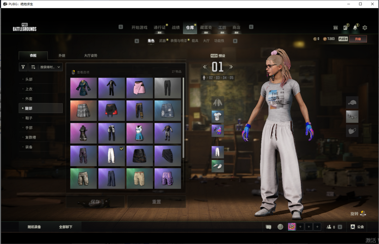Expand the 鞋子 shoes category

[29, 118]
